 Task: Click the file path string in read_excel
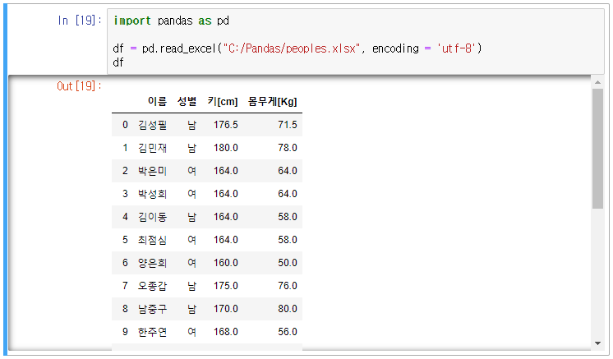click(291, 48)
